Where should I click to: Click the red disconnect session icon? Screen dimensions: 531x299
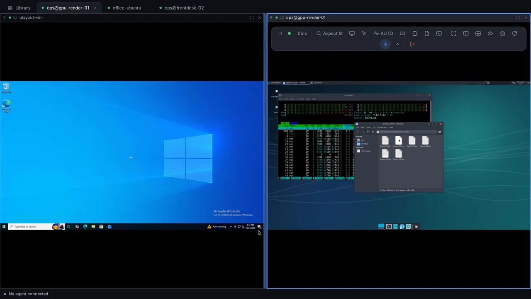click(x=412, y=44)
